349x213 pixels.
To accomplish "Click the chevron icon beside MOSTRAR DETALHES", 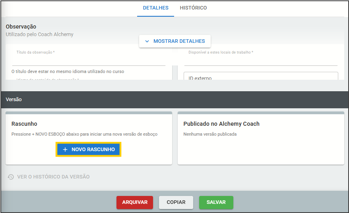I will tap(147, 41).
